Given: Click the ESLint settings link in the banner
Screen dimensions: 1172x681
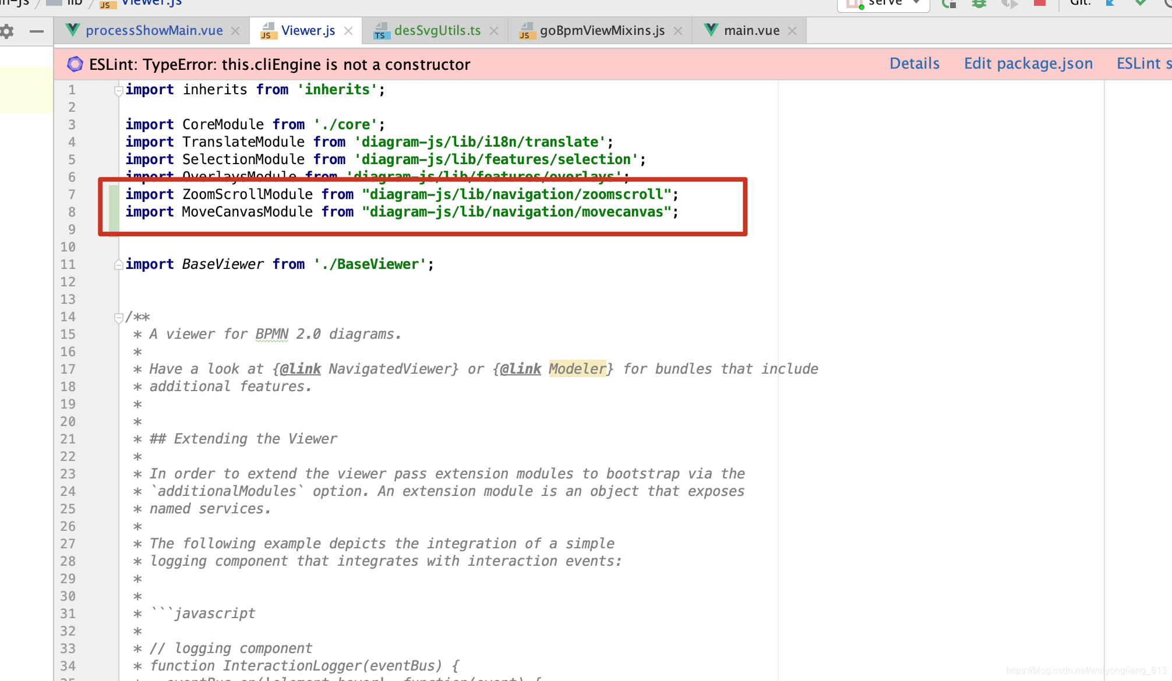Looking at the screenshot, I should (x=1144, y=63).
